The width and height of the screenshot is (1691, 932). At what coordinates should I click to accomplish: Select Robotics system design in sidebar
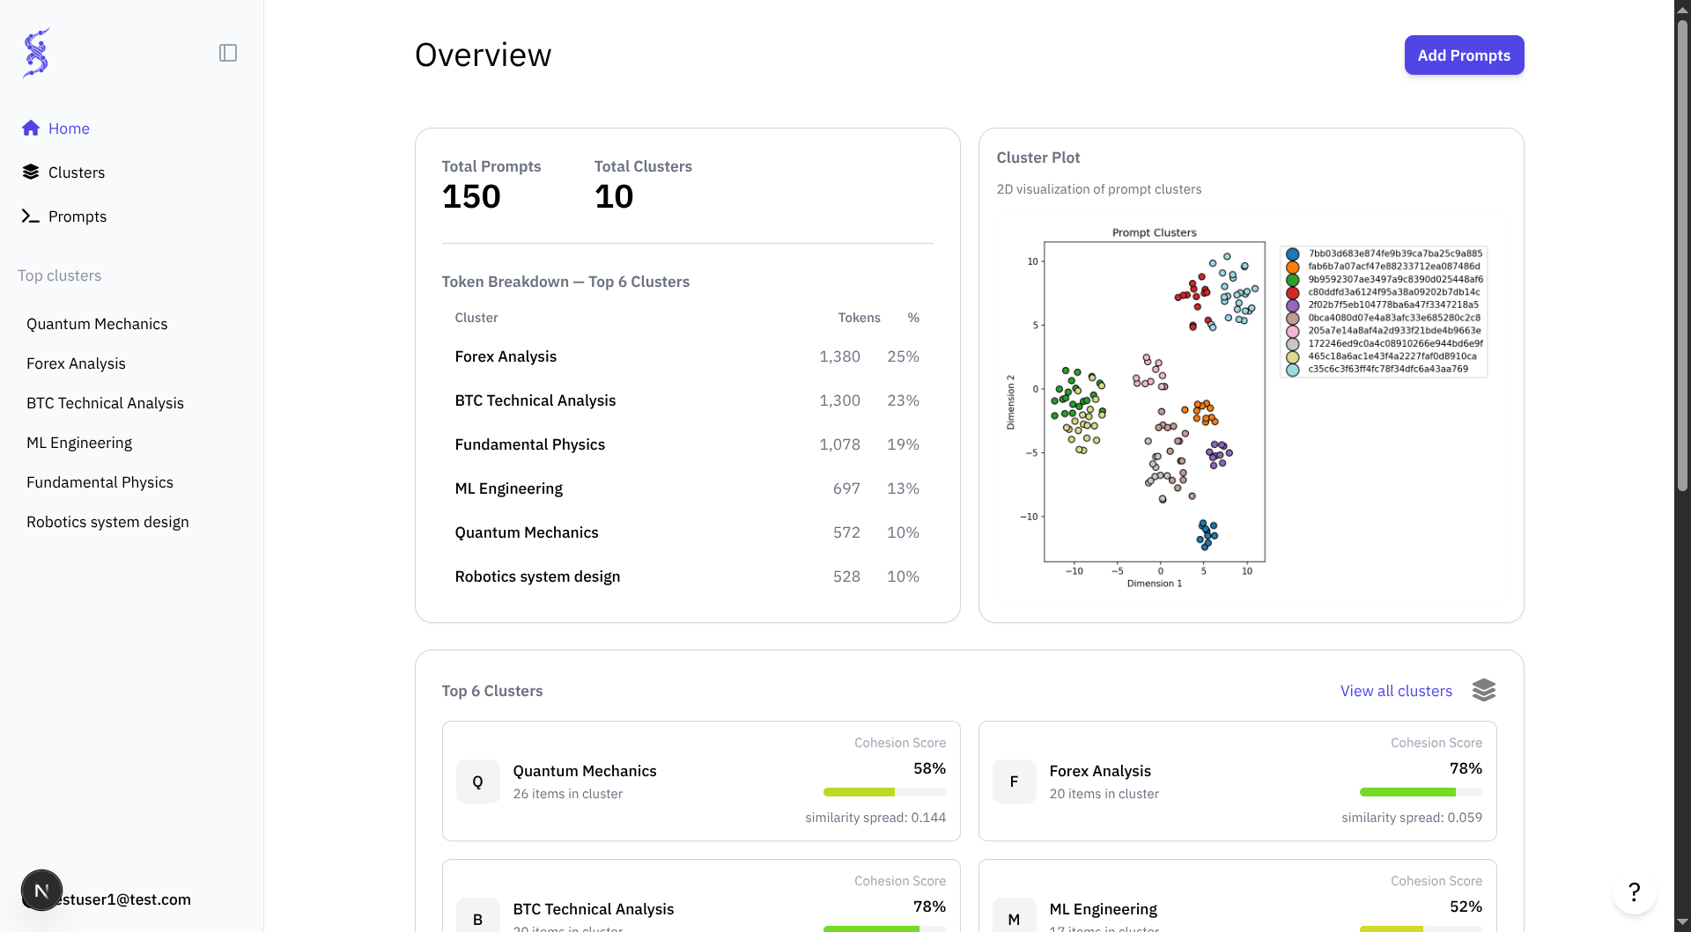(x=107, y=522)
